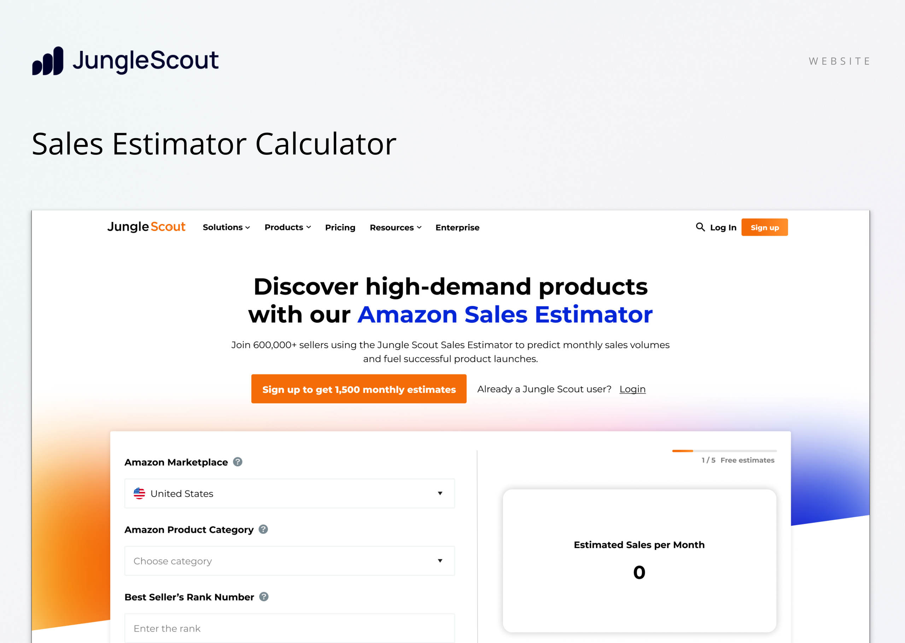905x643 pixels.
Task: Click Log In in the header
Action: 723,228
